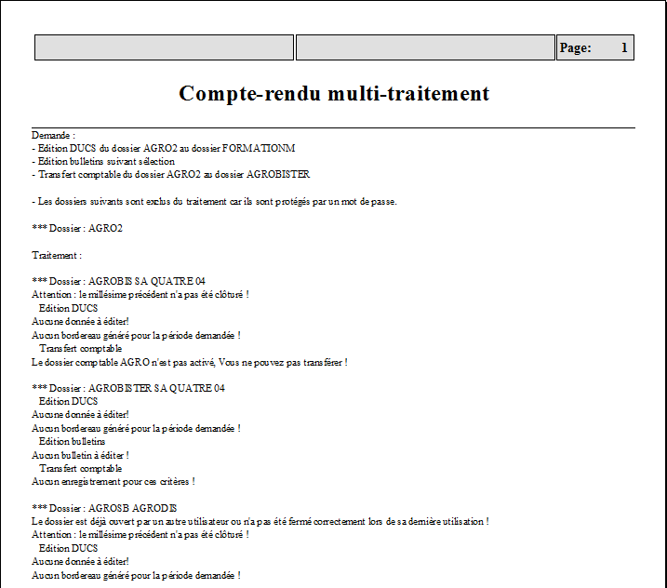Click line about dossiers protégés par mot de passe
This screenshot has width=667, height=588.
pos(214,201)
